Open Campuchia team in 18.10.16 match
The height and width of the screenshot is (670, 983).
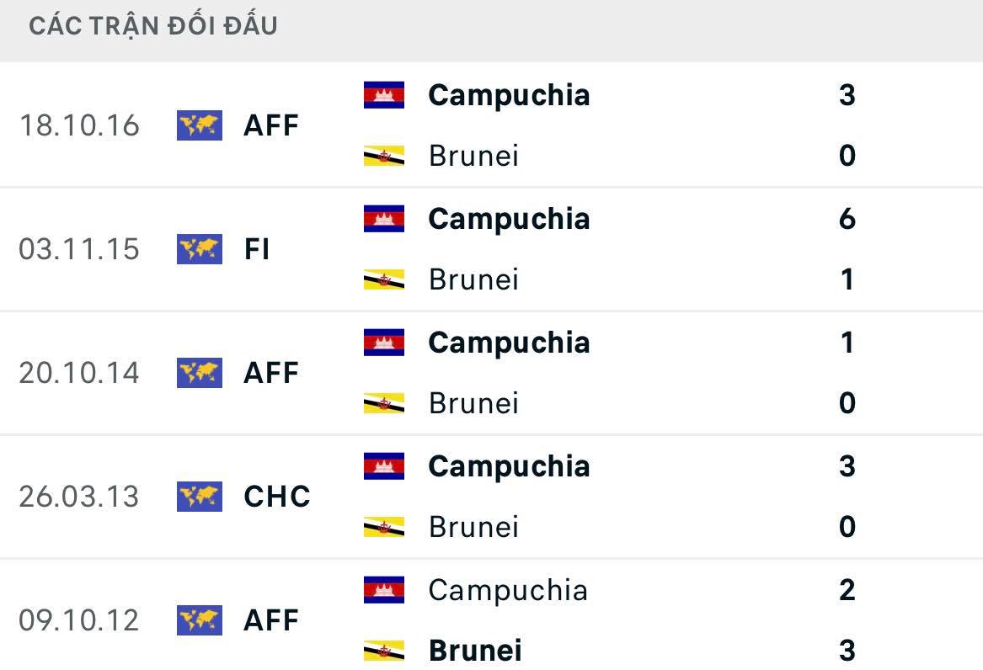point(509,95)
